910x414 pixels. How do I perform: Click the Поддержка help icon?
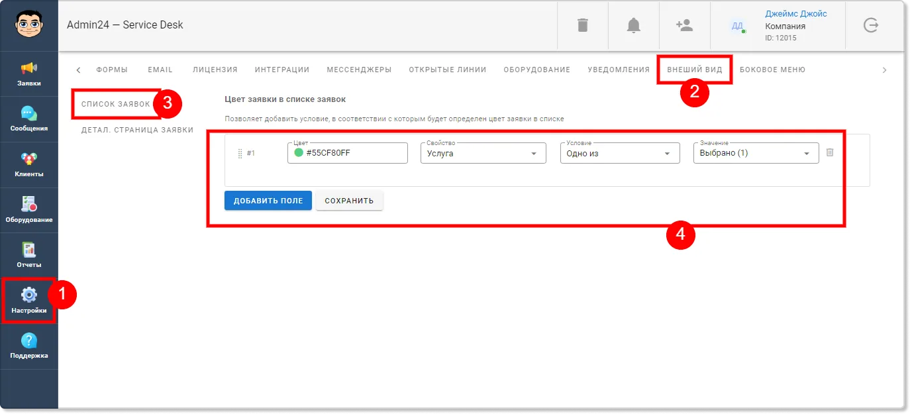point(29,346)
